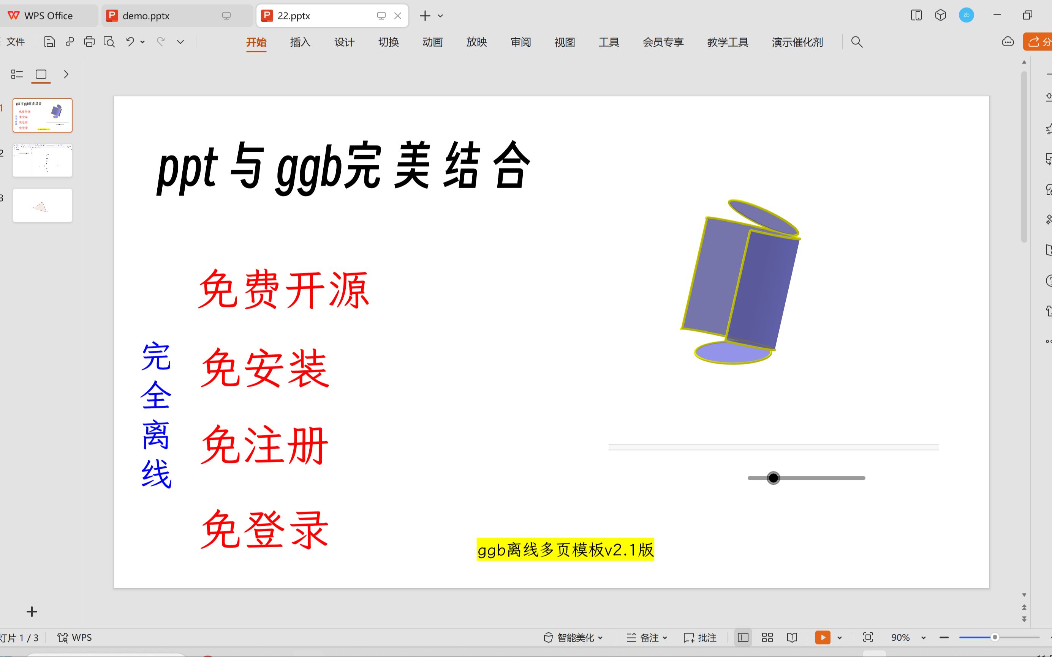Click the 22.pptx tab presentation mode icon
The width and height of the screenshot is (1052, 657).
point(381,16)
